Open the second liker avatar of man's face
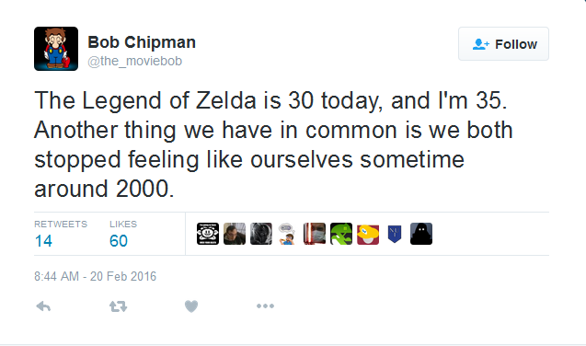Image resolution: width=586 pixels, height=346 pixels. [235, 234]
